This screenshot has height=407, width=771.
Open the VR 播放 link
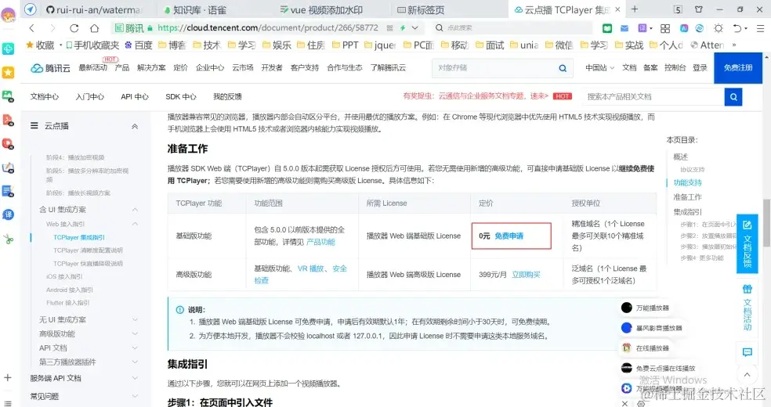click(x=311, y=268)
